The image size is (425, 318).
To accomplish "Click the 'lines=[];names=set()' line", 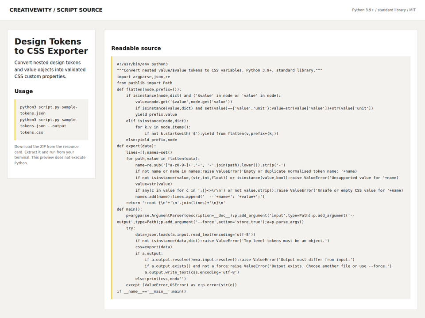I will [x=149, y=152].
